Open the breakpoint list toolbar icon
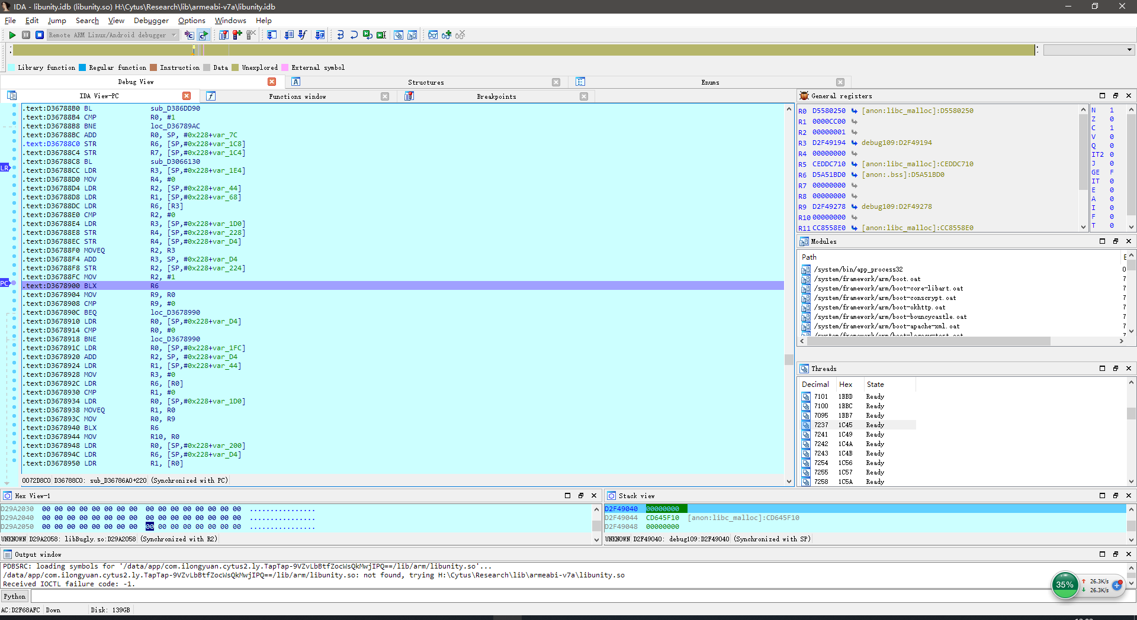1137x620 pixels. (223, 35)
